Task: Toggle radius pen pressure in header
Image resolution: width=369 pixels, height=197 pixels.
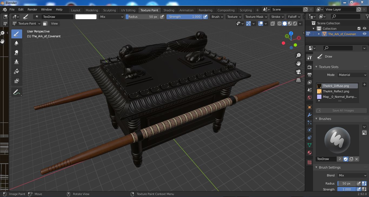Action: coord(162,17)
